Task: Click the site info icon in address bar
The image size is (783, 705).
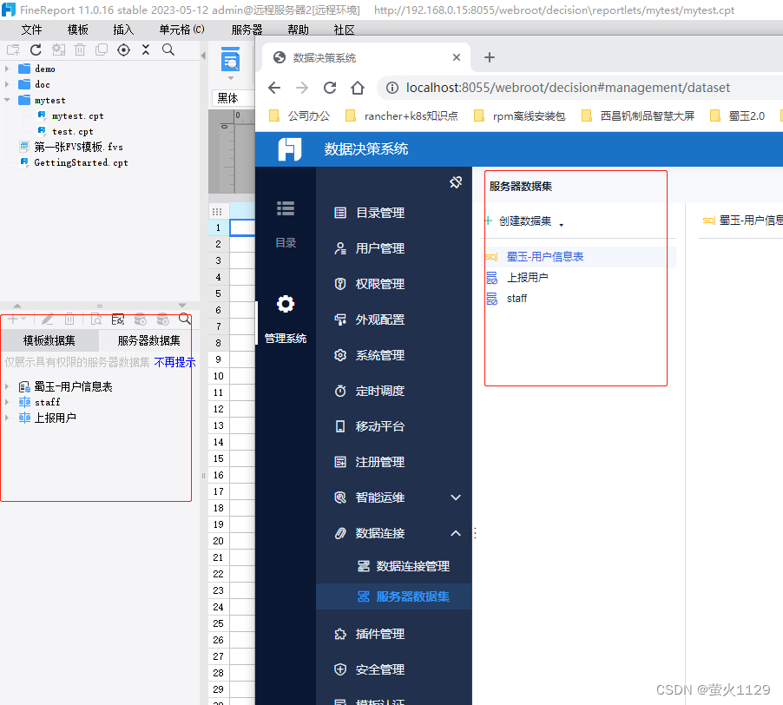Action: click(x=392, y=88)
